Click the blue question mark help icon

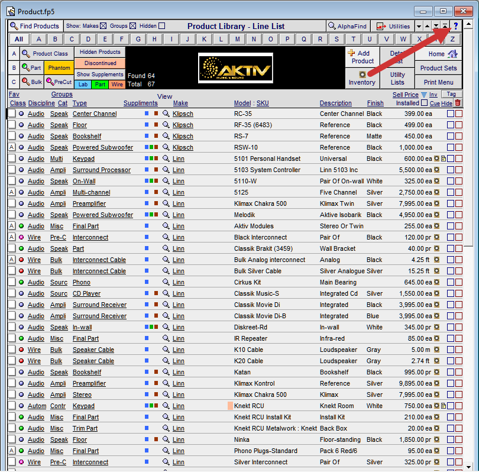(x=456, y=26)
